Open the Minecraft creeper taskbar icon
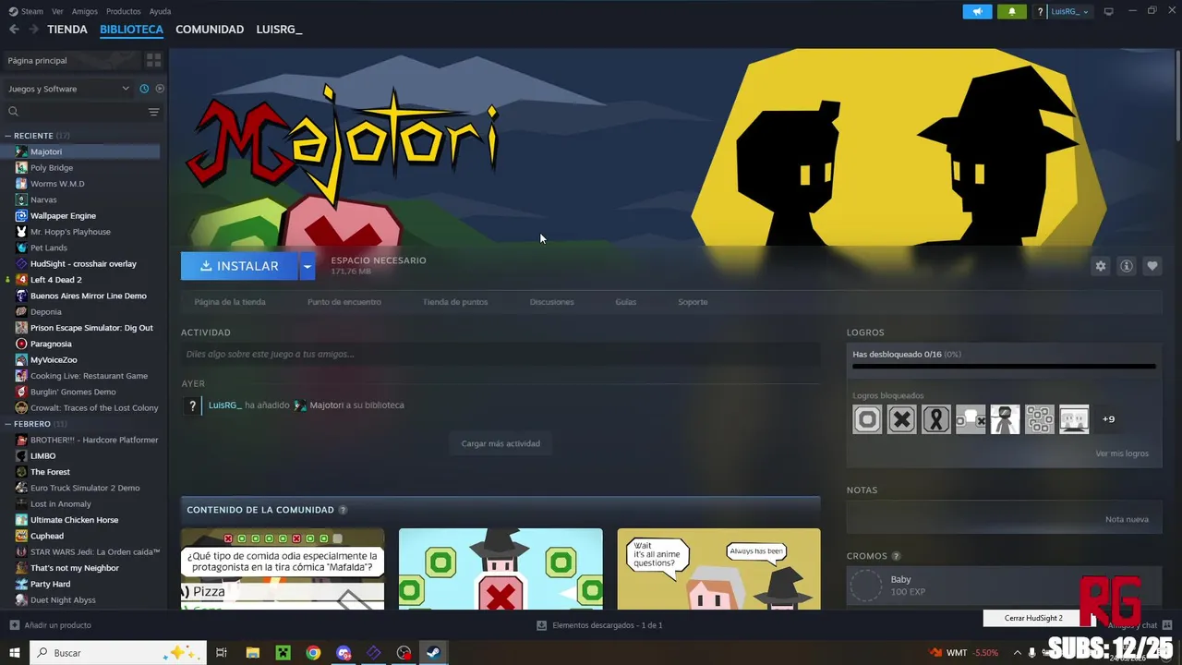This screenshot has height=665, width=1182. click(283, 653)
